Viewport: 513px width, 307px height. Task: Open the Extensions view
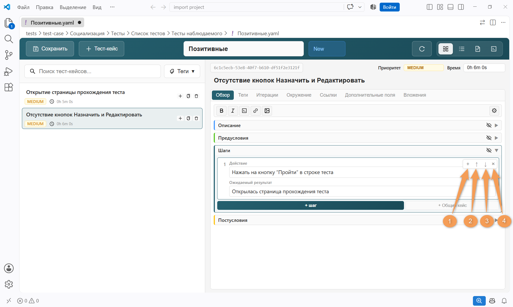click(9, 87)
